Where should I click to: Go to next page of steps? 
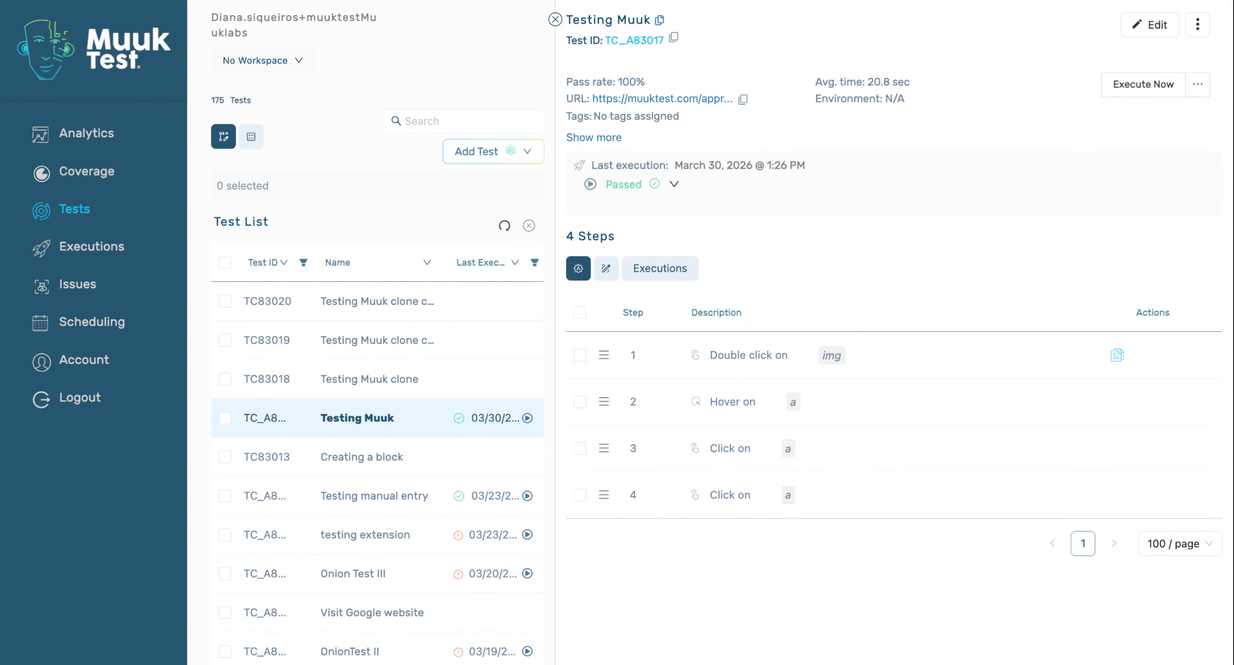coord(1114,544)
